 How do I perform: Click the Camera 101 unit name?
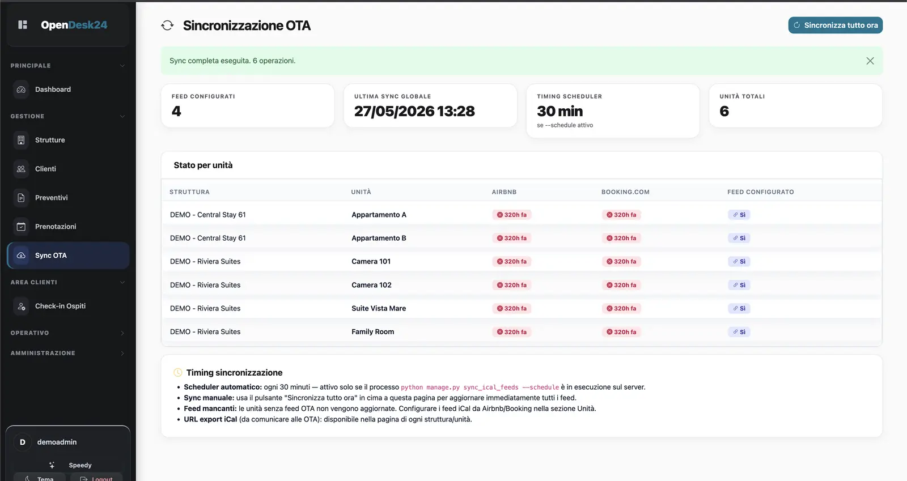(371, 261)
